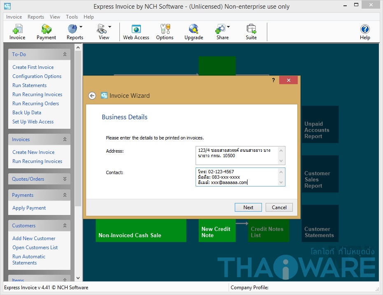The height and width of the screenshot is (295, 383).
Task: Open the Reports menu in menu bar
Action: [x=36, y=17]
